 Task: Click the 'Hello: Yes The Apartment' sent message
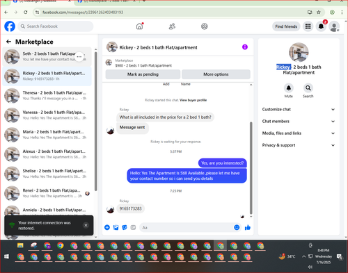click(187, 176)
